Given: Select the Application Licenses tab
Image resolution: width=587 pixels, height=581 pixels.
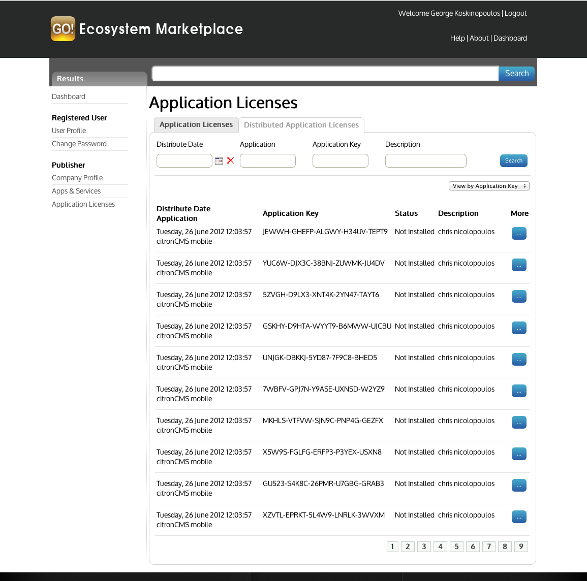Looking at the screenshot, I should pyautogui.click(x=196, y=124).
